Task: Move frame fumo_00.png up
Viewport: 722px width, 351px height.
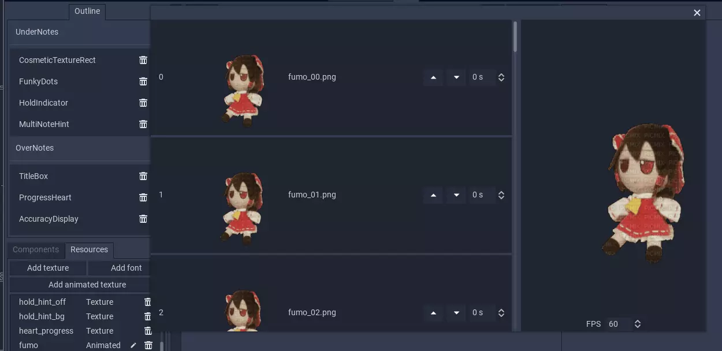Action: [x=433, y=77]
